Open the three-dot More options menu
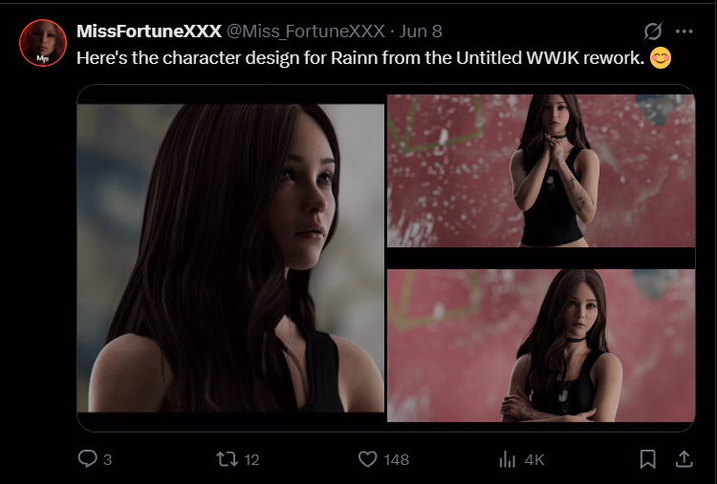The height and width of the screenshot is (484, 717). [x=684, y=32]
